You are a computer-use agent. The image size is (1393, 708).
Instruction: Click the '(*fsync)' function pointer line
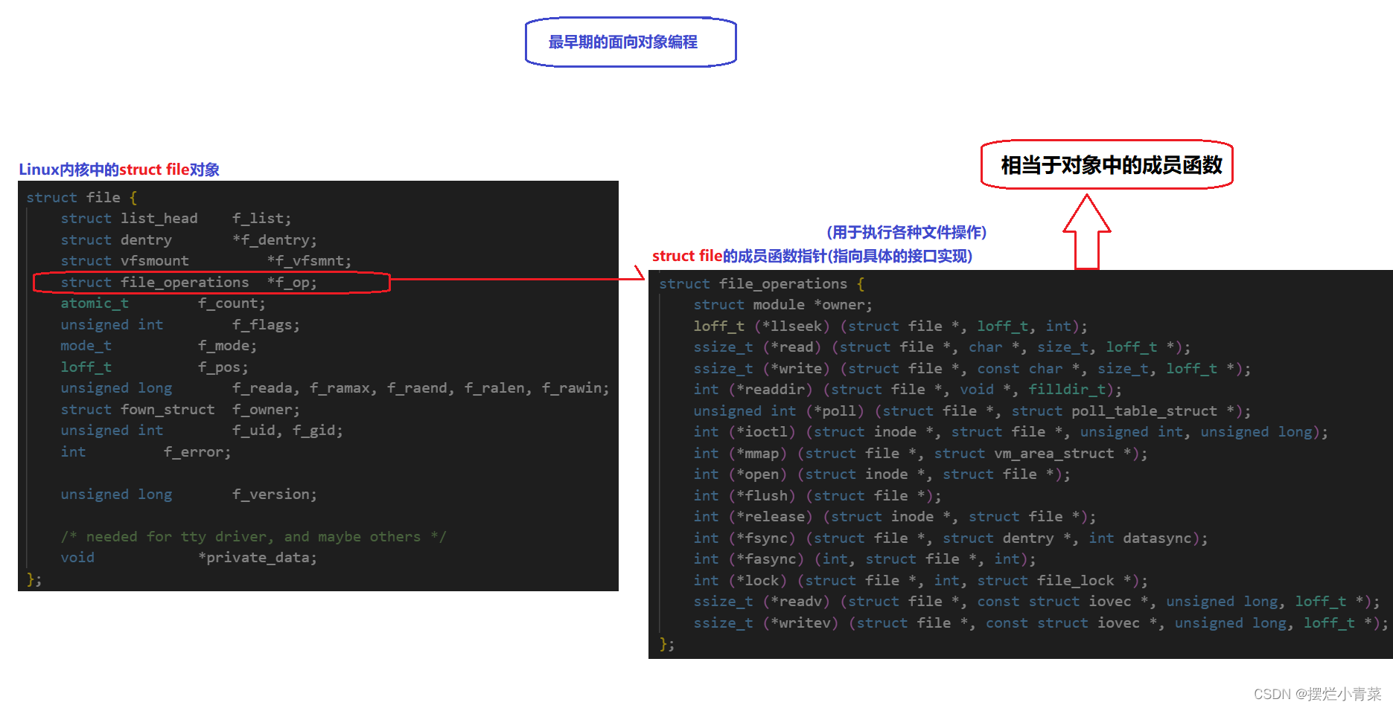point(951,538)
